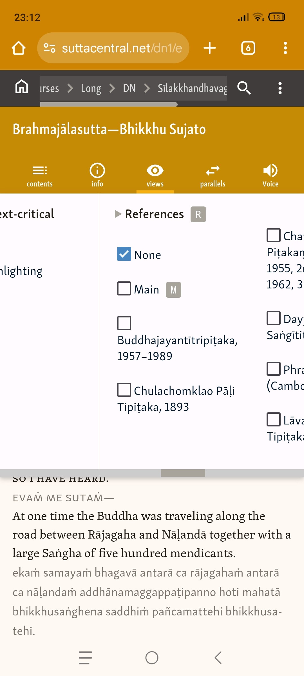The width and height of the screenshot is (304, 676).
Task: Tick the Chulachomklao Pāḷi Tipiṭaka 1893 checkbox
Action: tap(124, 390)
